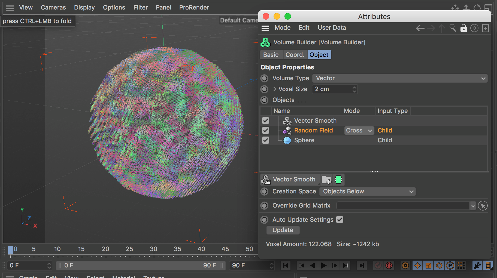497x278 pixels.
Task: Click the Play button in the timeline
Action: click(323, 266)
